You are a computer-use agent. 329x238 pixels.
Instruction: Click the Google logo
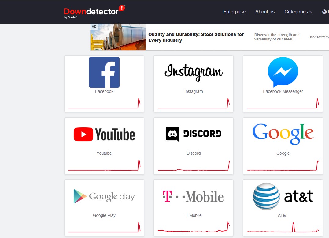coord(283,134)
